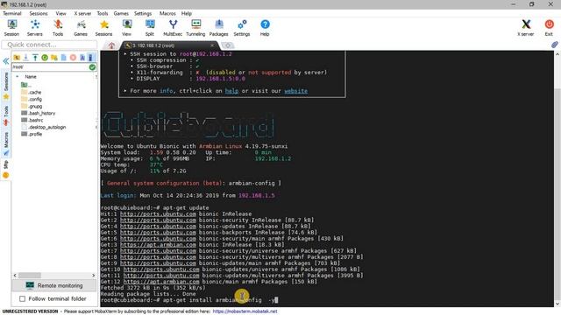Select the .config folder

point(32,99)
